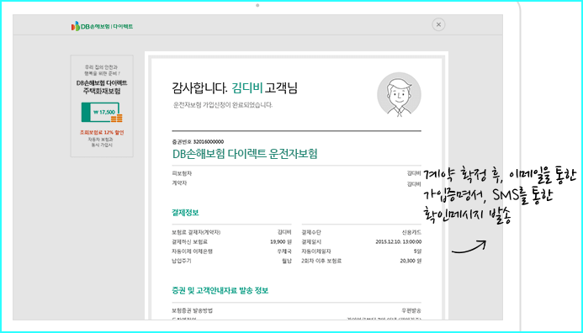Click the '20,300 원' amount
This screenshot has height=333, width=583.
click(411, 262)
